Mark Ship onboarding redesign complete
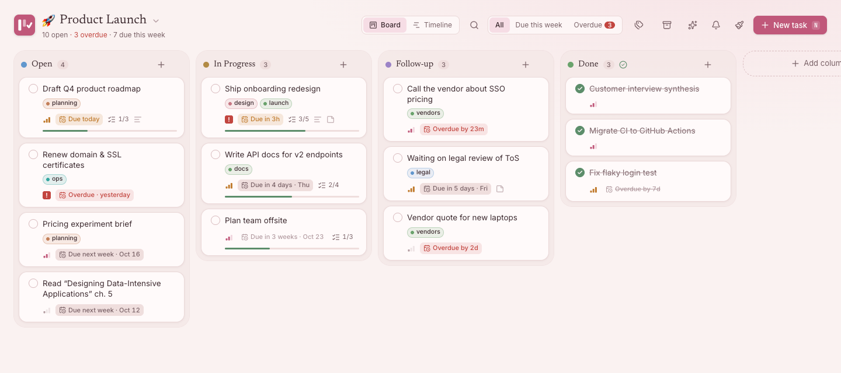 (216, 89)
